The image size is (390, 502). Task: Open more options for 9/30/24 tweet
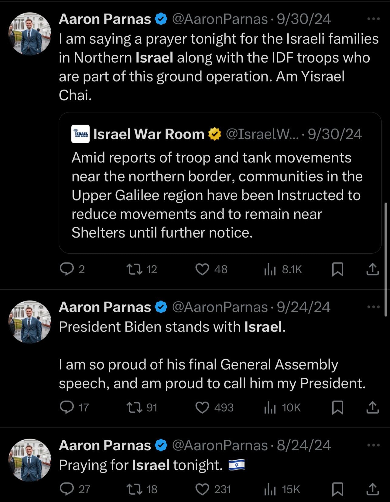pos(373,19)
